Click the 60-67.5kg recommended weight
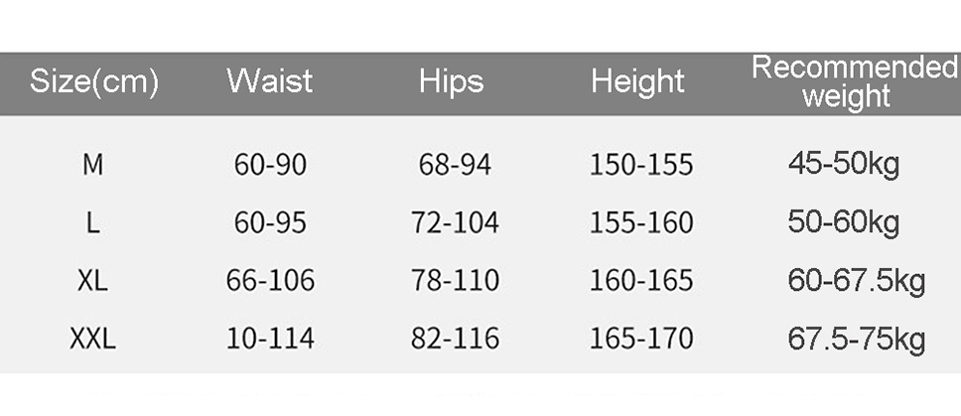This screenshot has width=961, height=416. [856, 281]
